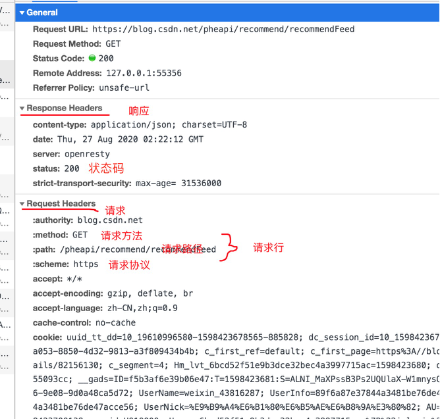Select cookie text UserName=weixin_43816287
This screenshot has width=440, height=419.
click(x=202, y=393)
